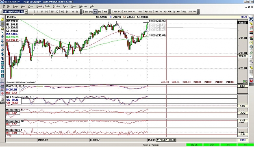
Task: Switch to Monthly (M) interval
Action: click(x=77, y=12)
